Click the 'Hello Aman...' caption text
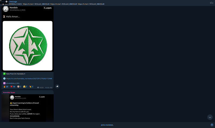The image size is (215, 128). (x=13, y=17)
